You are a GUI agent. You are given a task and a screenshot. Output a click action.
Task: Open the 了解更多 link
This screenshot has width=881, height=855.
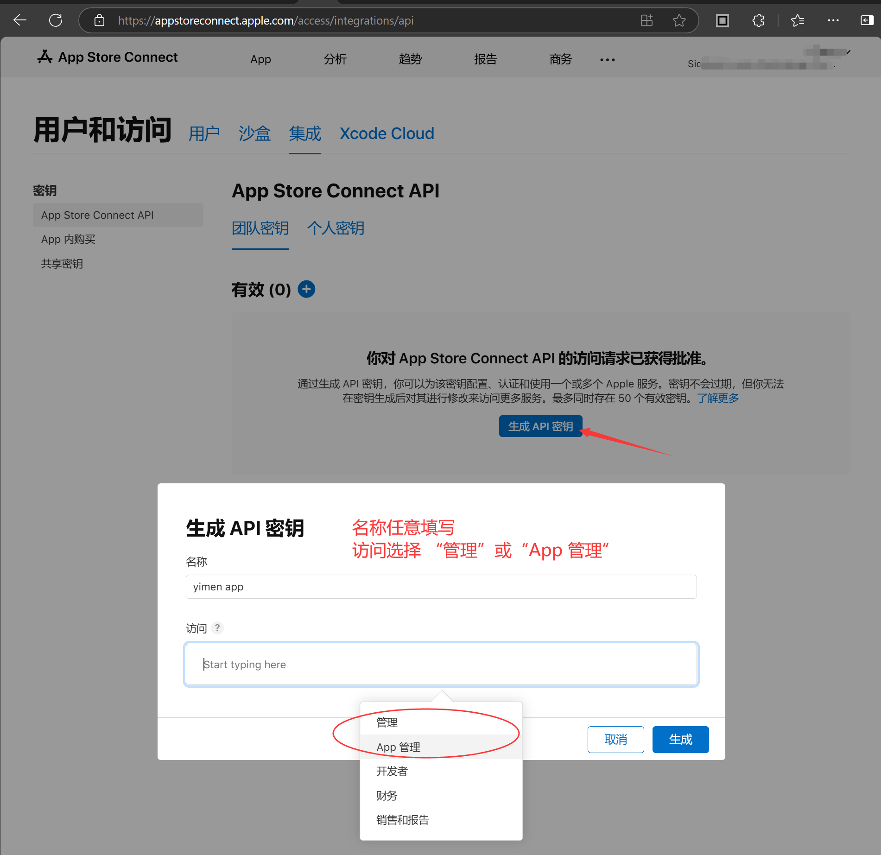718,399
